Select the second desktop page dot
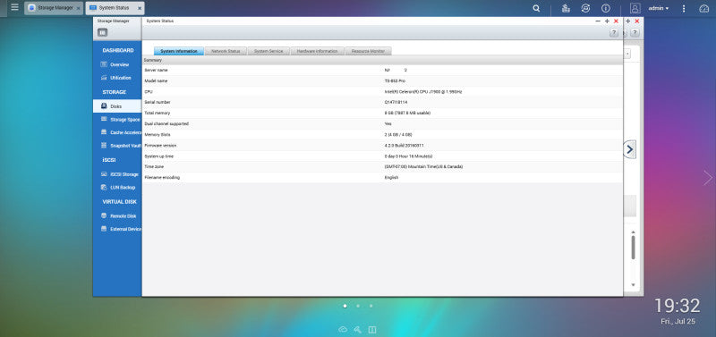Viewport: 716px width, 337px height. 358,306
